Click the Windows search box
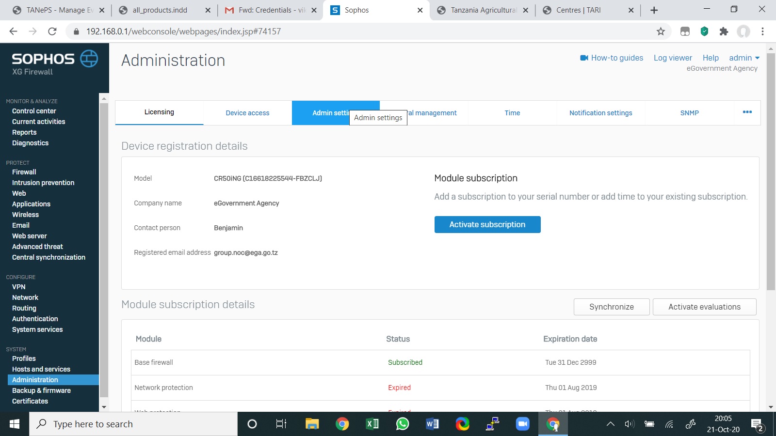 (133, 424)
